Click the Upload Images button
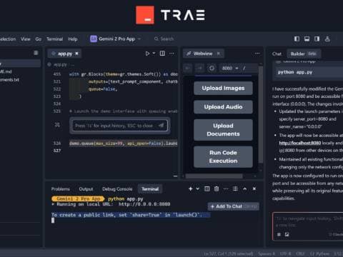Viewport: 343px width, 257px height. [223, 88]
